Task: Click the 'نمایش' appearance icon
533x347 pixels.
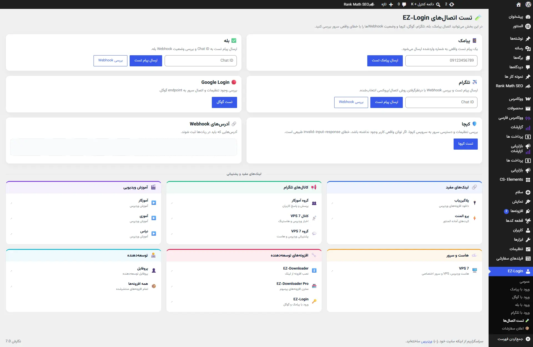Action: 528,202
